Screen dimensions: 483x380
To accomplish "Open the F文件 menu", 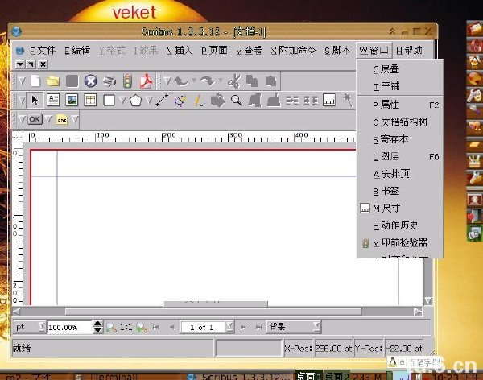I will click(x=43, y=51).
